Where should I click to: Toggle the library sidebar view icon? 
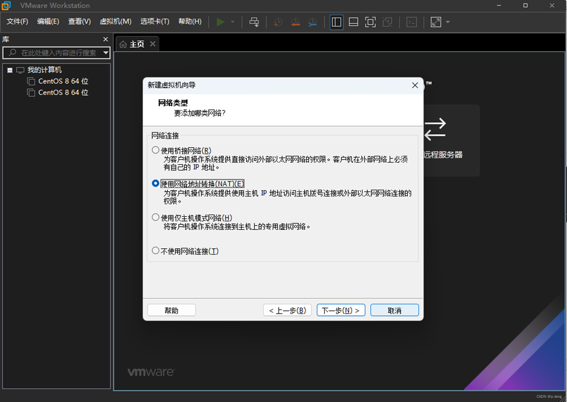point(337,22)
